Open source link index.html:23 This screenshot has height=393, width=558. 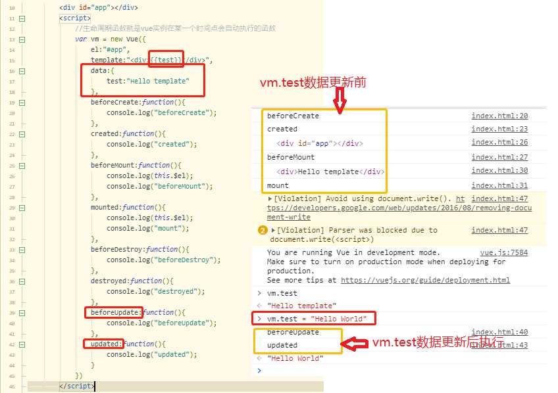pos(499,129)
